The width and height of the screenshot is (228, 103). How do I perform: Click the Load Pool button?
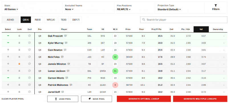pos(63,99)
